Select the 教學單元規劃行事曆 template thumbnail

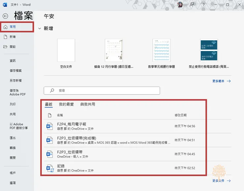point(161,50)
